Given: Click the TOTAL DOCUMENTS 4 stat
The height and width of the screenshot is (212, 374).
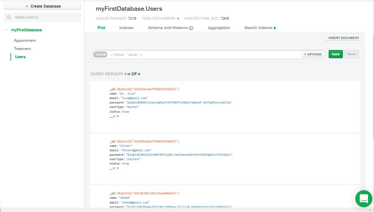Looking at the screenshot, I should click(x=160, y=18).
